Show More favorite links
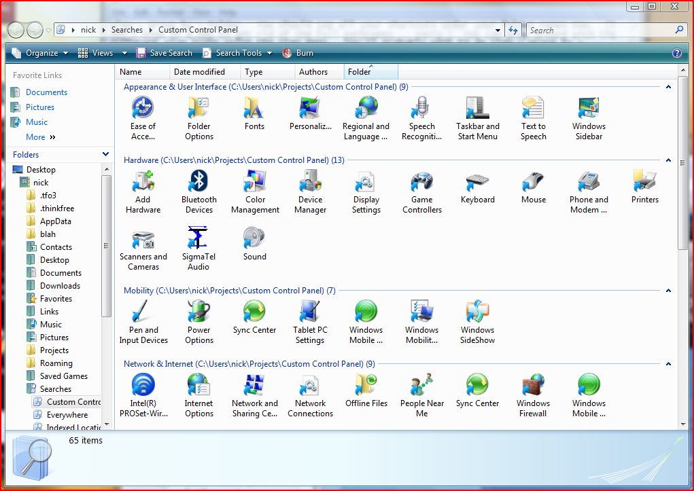 (40, 137)
